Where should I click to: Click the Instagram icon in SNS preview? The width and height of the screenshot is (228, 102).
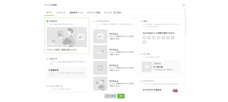[x=149, y=38]
